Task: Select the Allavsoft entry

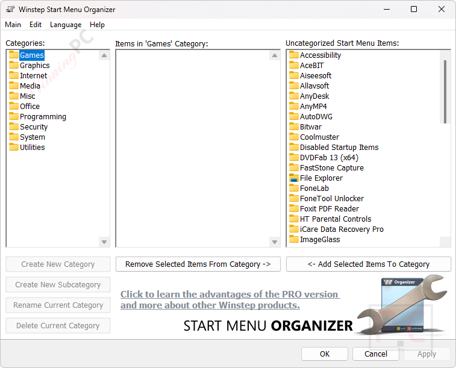Action: point(314,86)
